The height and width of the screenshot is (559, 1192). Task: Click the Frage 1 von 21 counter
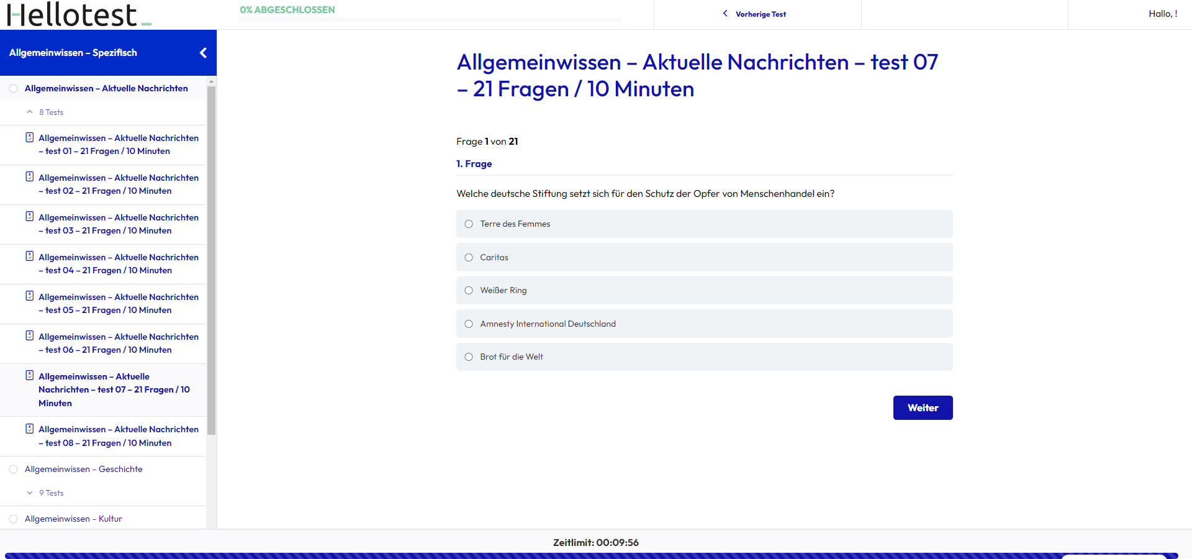click(x=487, y=142)
